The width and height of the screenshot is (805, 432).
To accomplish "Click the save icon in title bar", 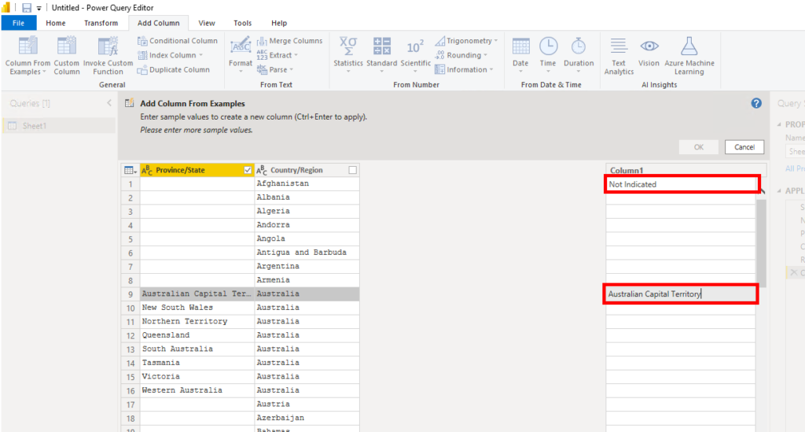I will [26, 8].
